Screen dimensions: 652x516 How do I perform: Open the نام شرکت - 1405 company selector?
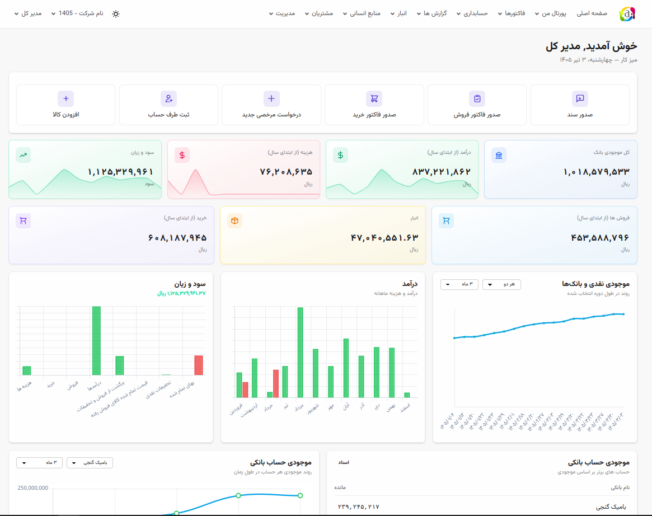tap(77, 13)
